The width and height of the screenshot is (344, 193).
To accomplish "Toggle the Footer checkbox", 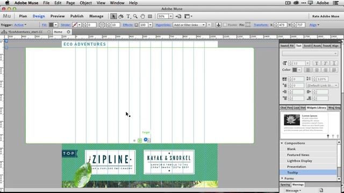I will pos(225,25).
